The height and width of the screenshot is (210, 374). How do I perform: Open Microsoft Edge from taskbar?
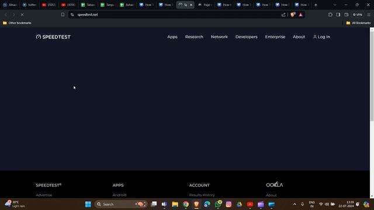coord(207,204)
